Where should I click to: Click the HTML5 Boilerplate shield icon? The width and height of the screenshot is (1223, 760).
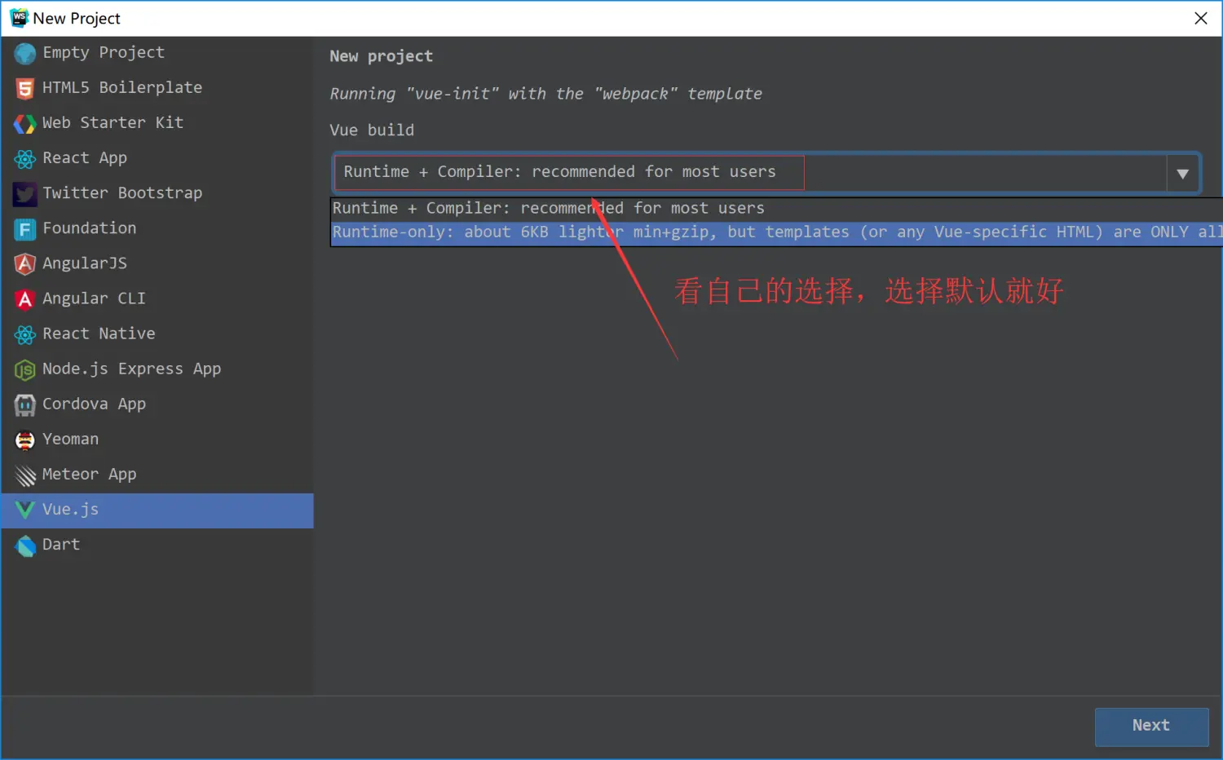point(25,88)
